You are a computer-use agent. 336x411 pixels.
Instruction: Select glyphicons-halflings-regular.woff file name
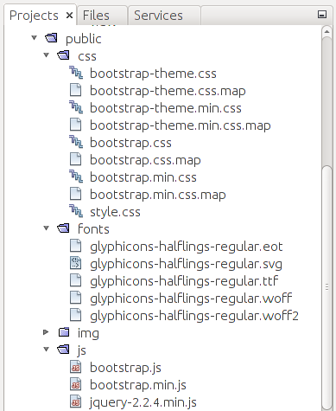coord(191,299)
